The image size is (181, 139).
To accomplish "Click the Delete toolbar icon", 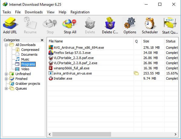I will click(90, 23).
